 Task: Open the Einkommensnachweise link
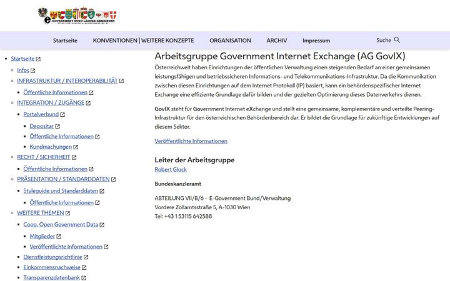52,267
